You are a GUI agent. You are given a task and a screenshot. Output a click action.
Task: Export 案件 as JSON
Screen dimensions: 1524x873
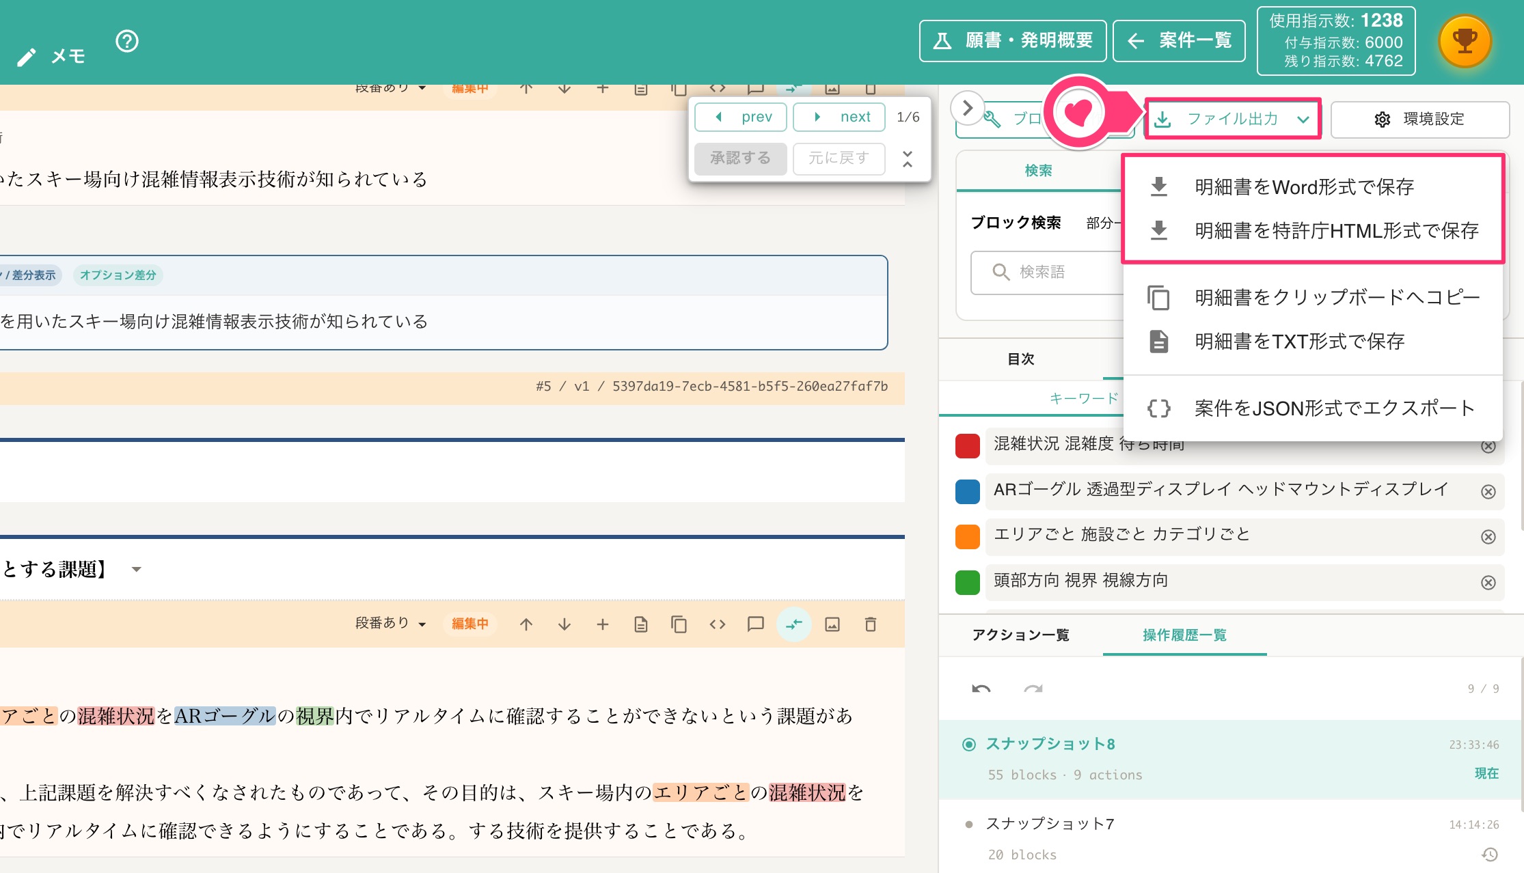click(1312, 408)
